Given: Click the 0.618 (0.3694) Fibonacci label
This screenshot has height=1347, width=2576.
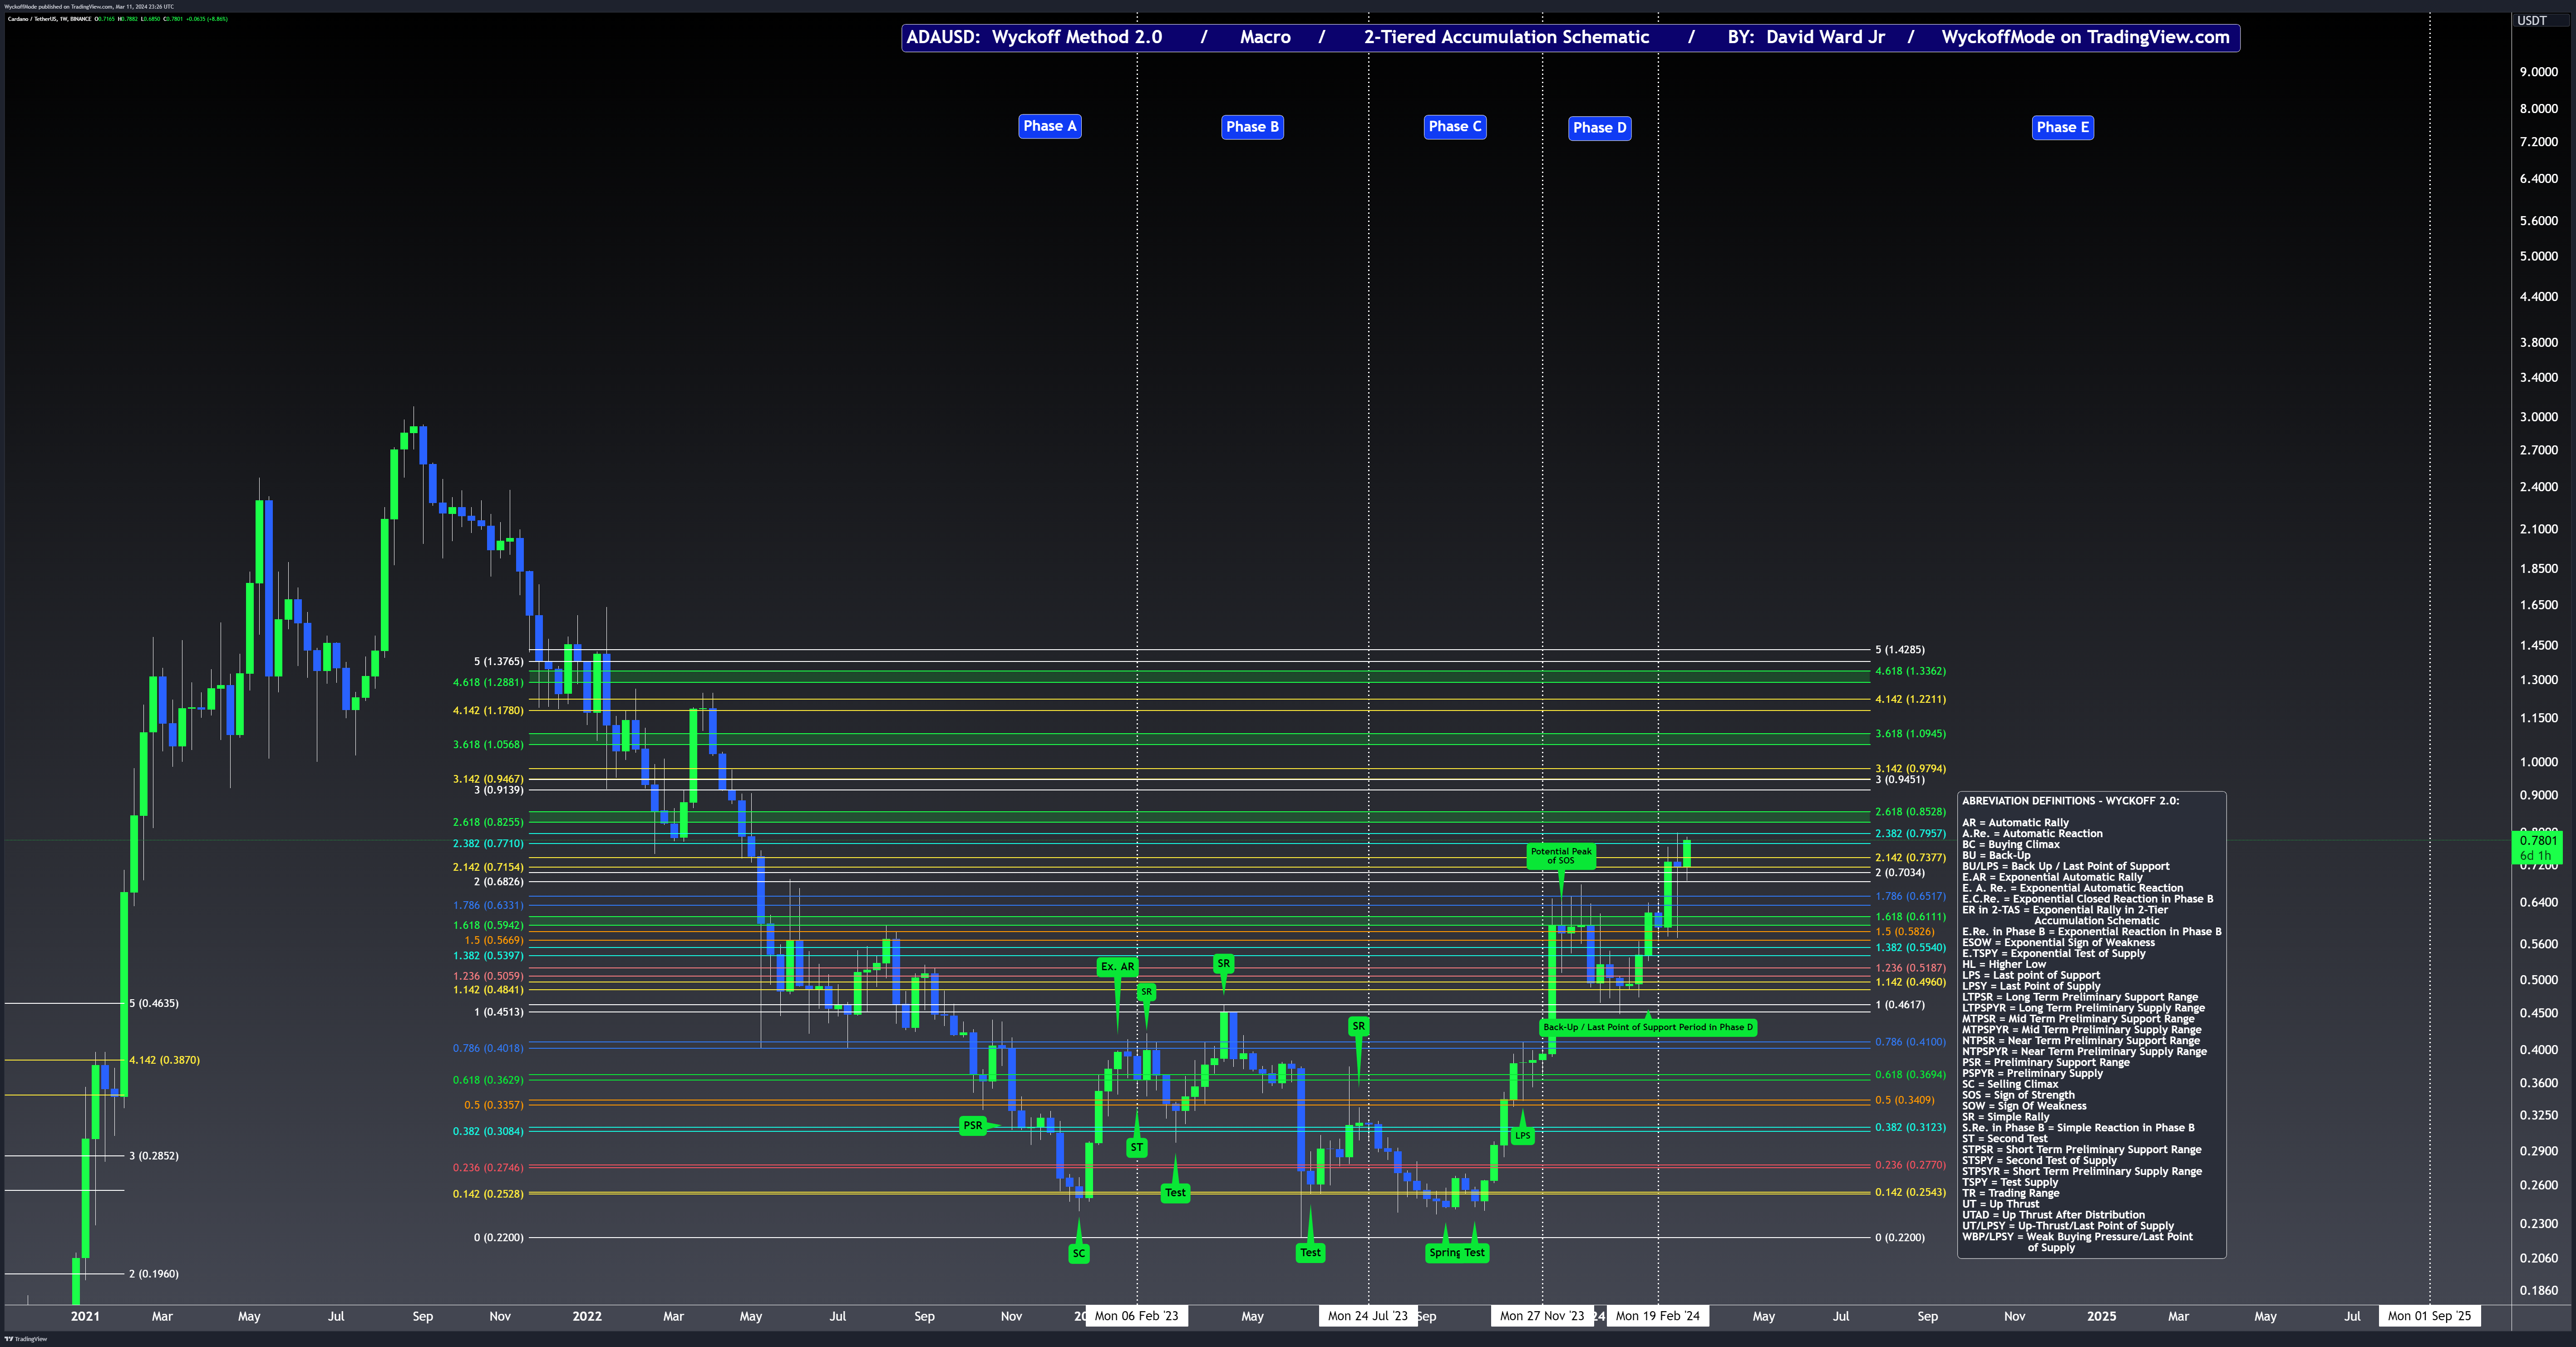Looking at the screenshot, I should coord(1910,1075).
